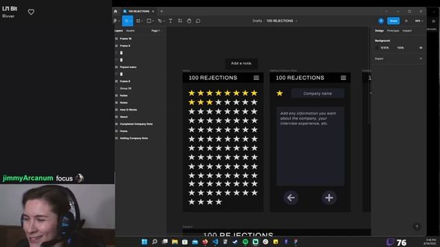Select the Comment tool
Viewport: 440px width, 247px height.
coord(198,21)
